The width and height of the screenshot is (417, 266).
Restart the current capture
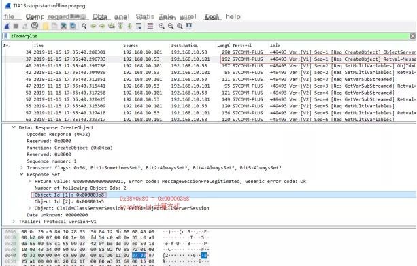coord(25,26)
